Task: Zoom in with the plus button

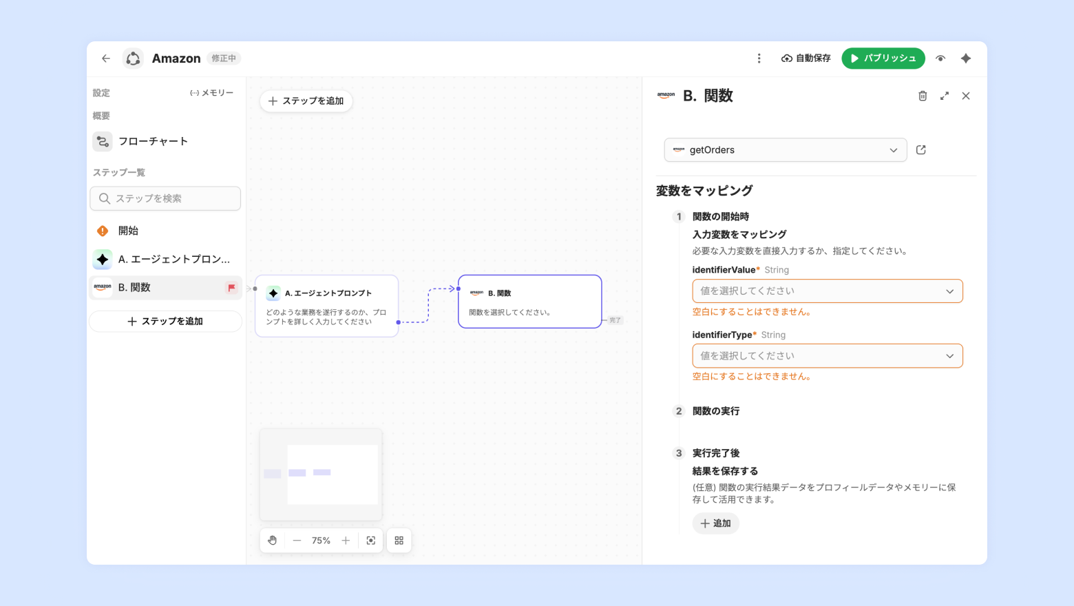Action: pos(346,541)
